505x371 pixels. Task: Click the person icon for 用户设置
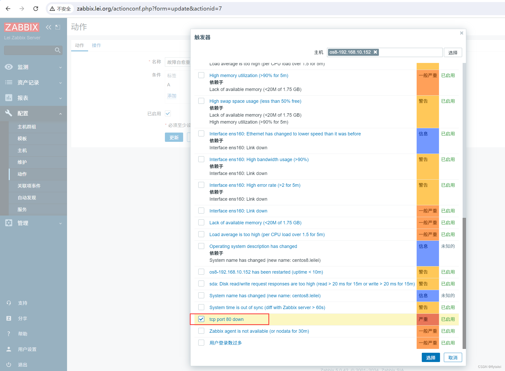(9, 349)
